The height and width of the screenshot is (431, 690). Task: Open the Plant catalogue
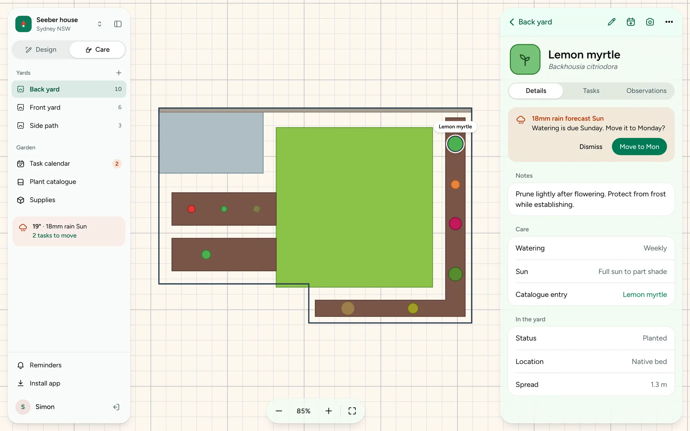69,182
